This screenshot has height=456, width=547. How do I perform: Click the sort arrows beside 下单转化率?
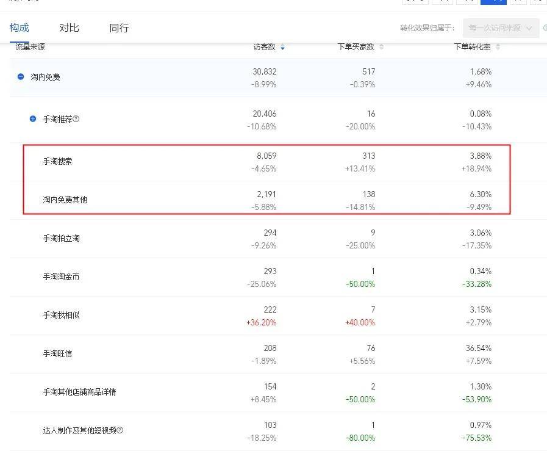pyautogui.click(x=498, y=47)
